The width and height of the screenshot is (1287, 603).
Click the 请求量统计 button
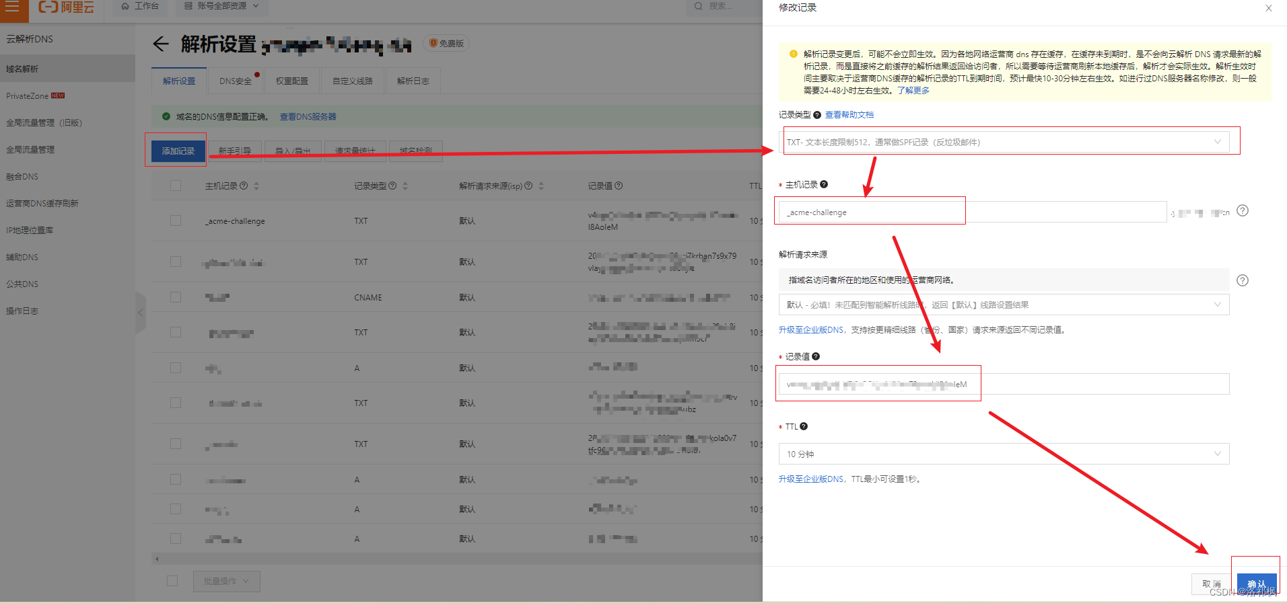coord(355,151)
